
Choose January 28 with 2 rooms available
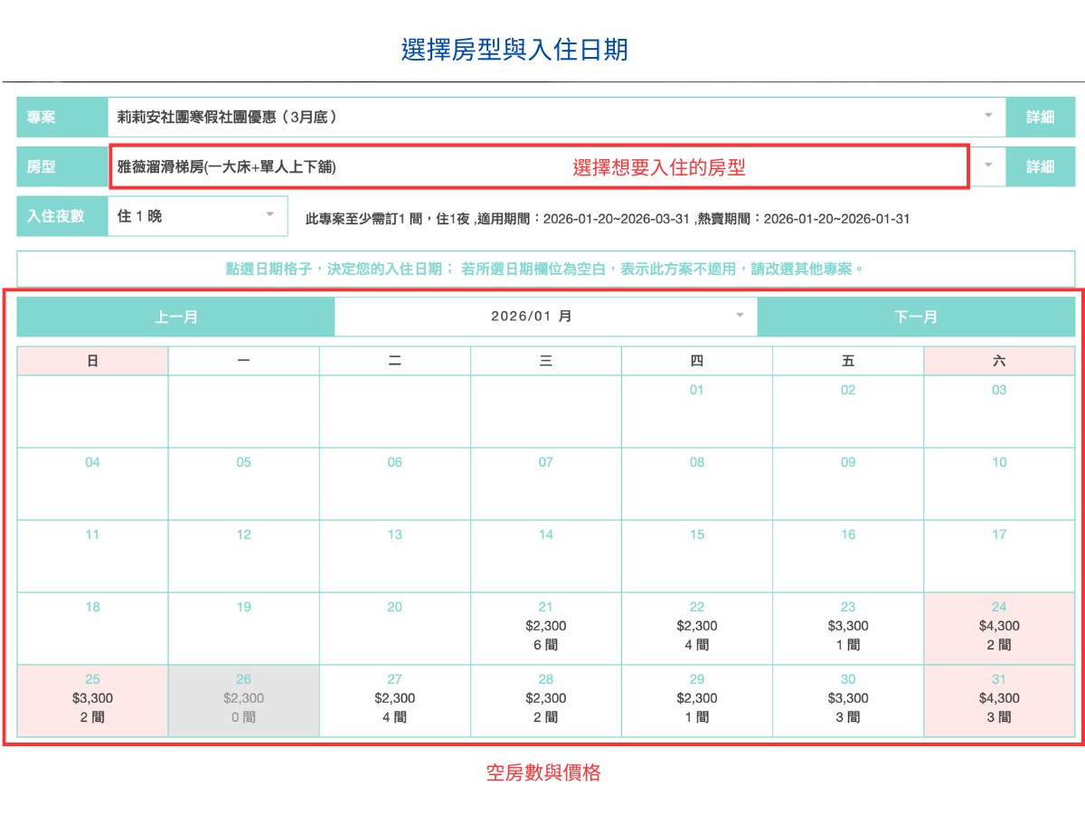(x=546, y=699)
